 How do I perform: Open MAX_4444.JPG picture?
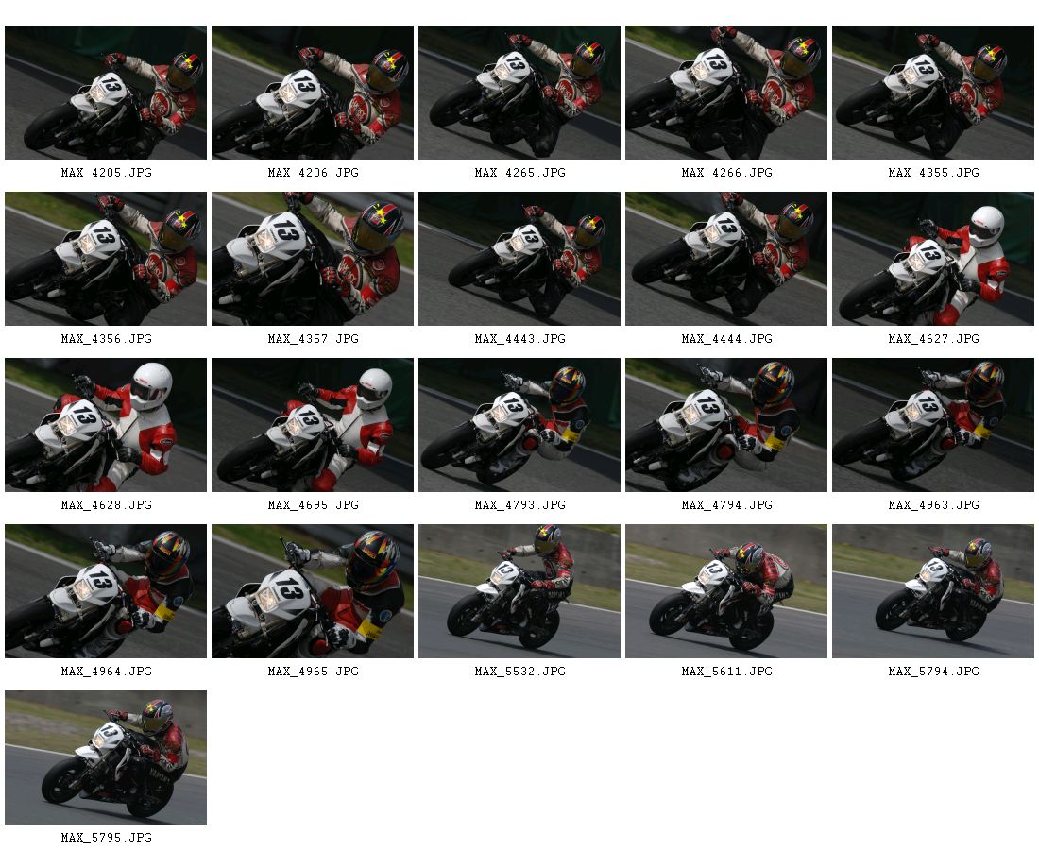click(x=726, y=259)
